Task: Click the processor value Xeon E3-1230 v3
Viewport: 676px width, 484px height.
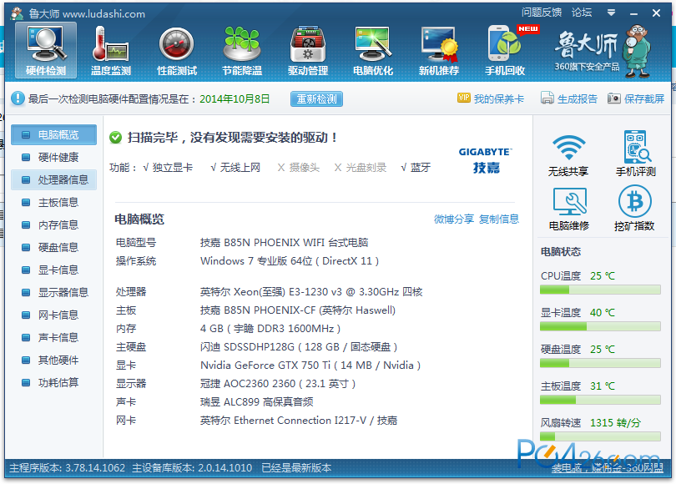Action: click(x=311, y=292)
